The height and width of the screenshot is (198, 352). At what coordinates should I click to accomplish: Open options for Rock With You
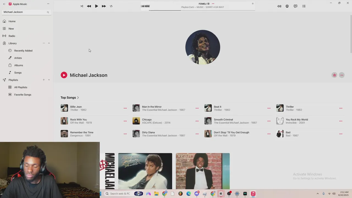125,121
